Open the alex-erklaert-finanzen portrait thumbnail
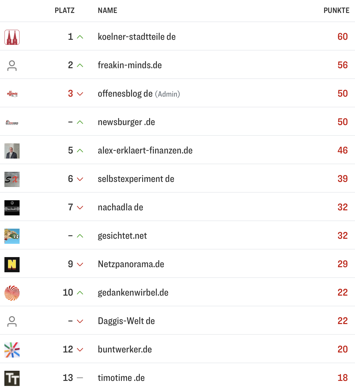This screenshot has width=355, height=391. [x=12, y=151]
